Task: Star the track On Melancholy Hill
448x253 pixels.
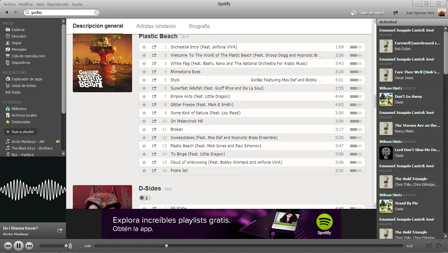Action: click(144, 121)
